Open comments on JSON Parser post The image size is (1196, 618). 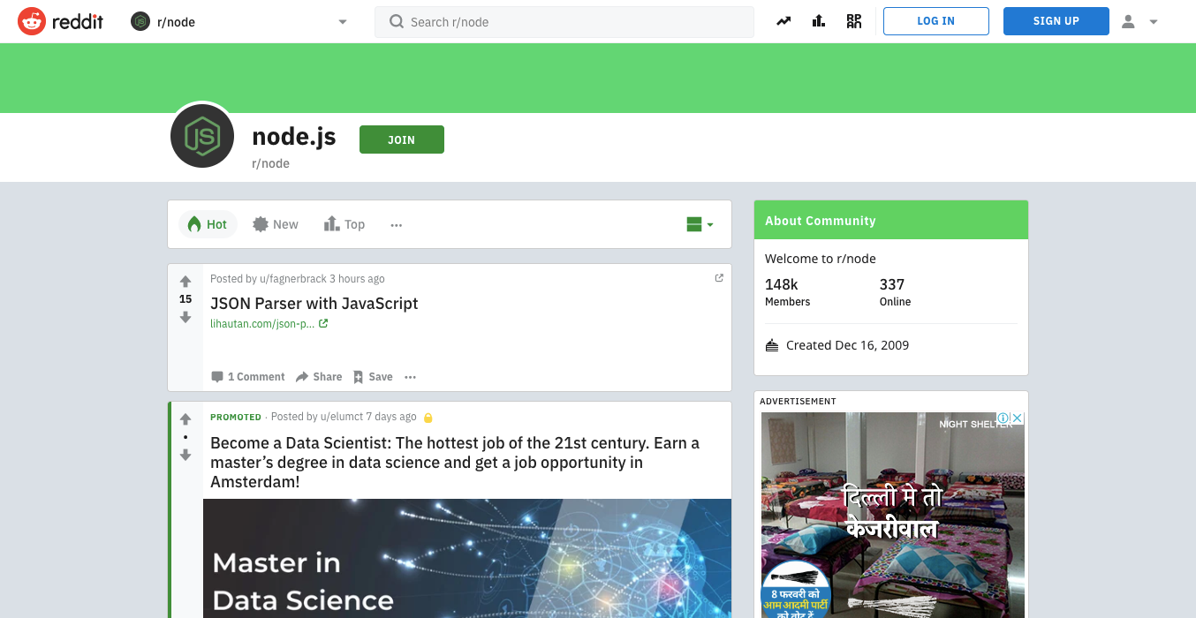(247, 377)
